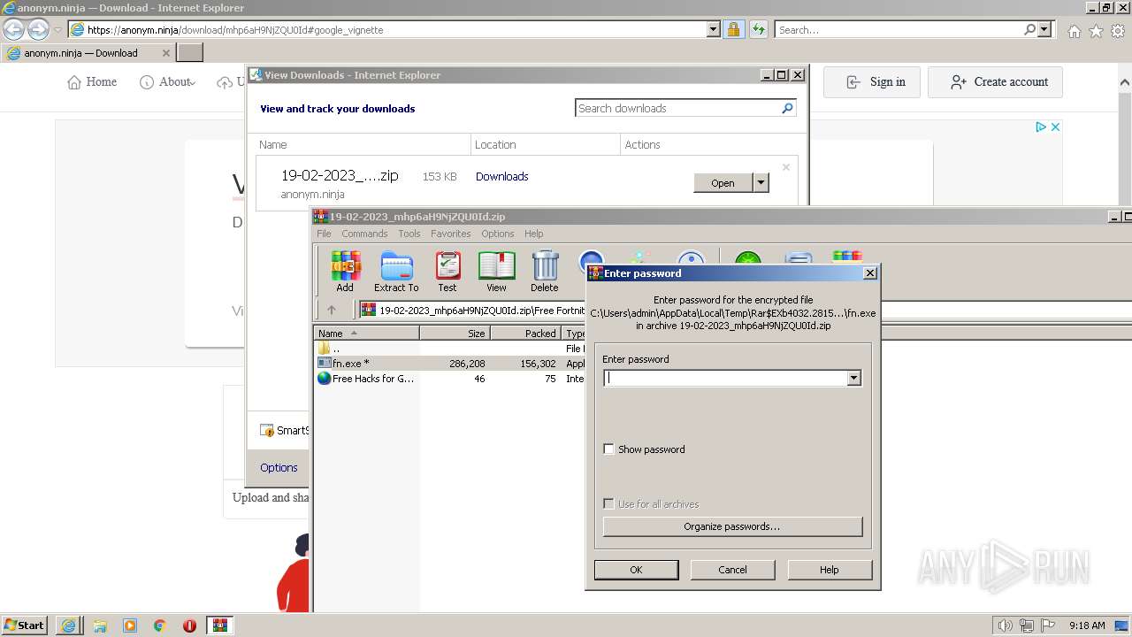The height and width of the screenshot is (637, 1132).
Task: Click the Search downloads field
Action: click(x=677, y=108)
